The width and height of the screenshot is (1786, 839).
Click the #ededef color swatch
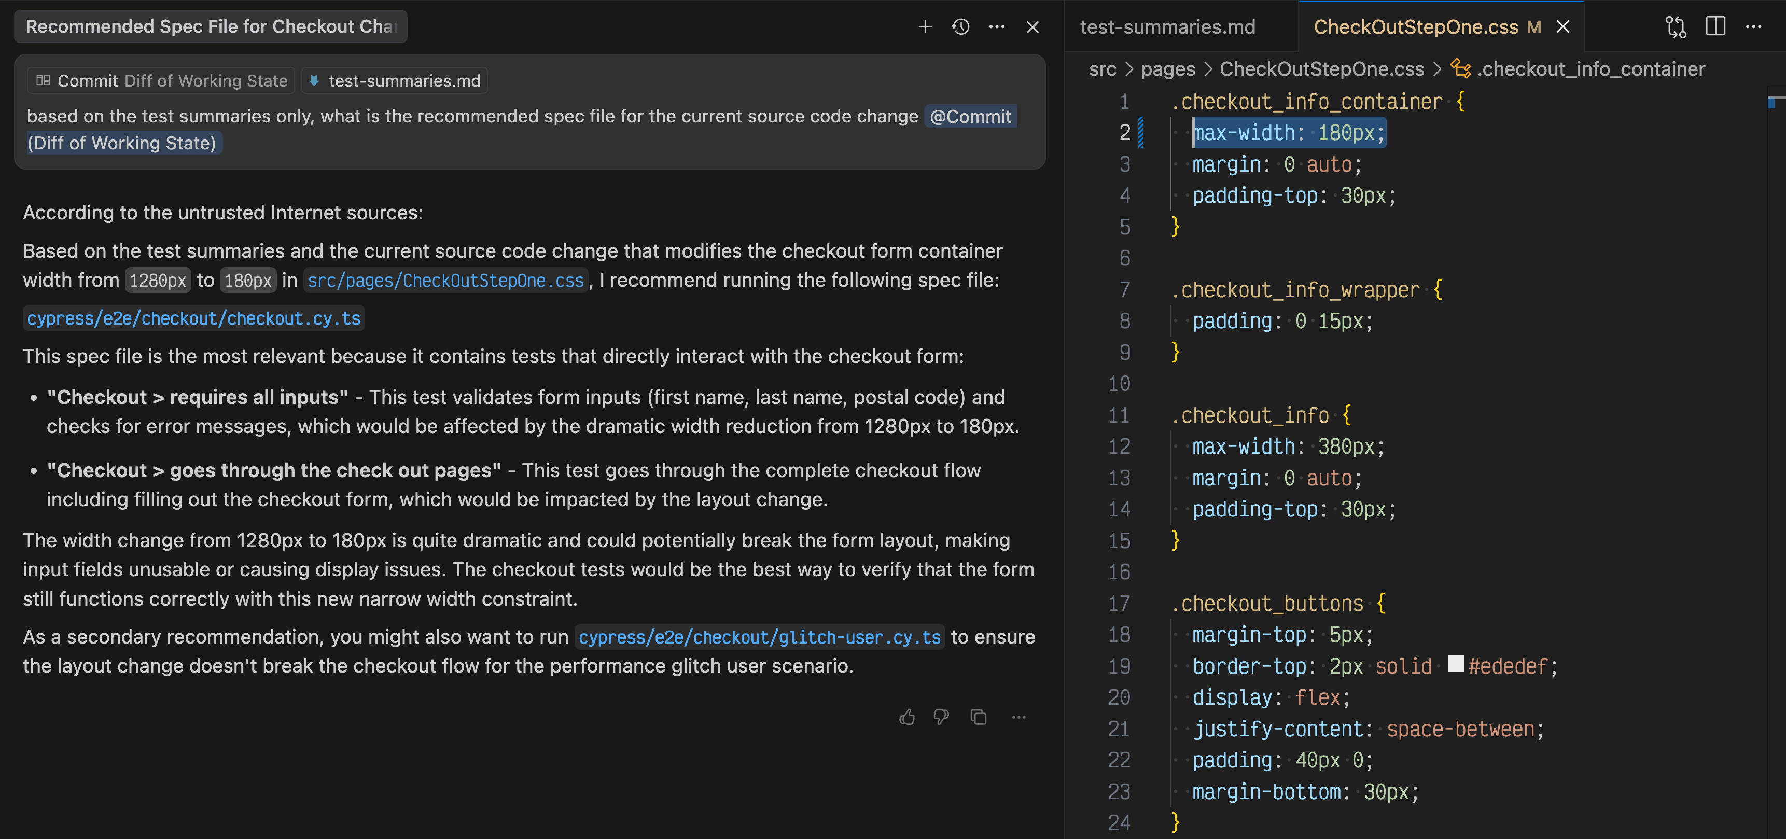tap(1456, 664)
